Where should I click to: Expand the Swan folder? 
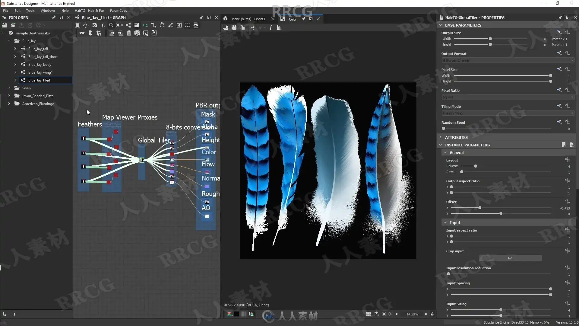9,88
